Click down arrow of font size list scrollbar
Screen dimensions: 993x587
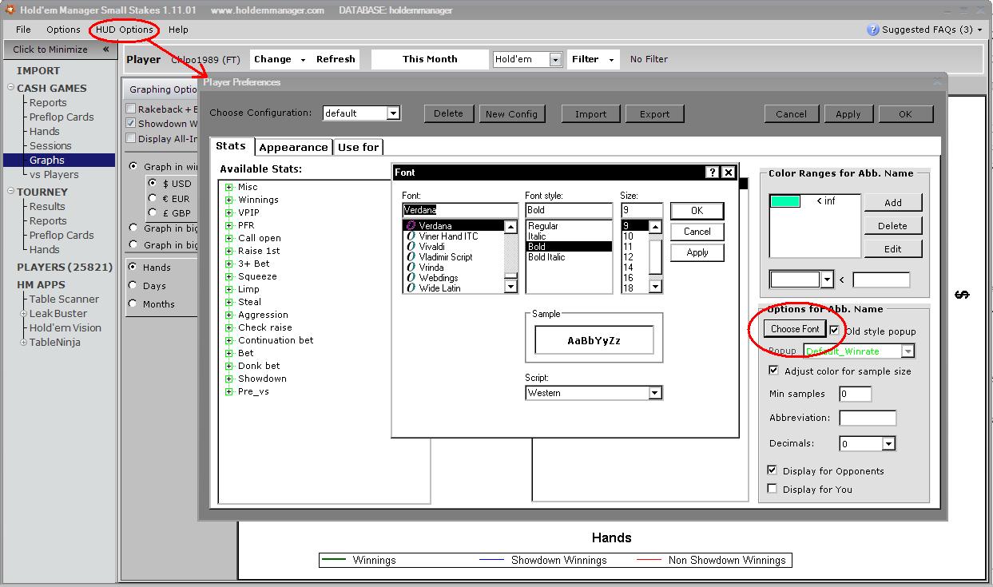click(655, 287)
